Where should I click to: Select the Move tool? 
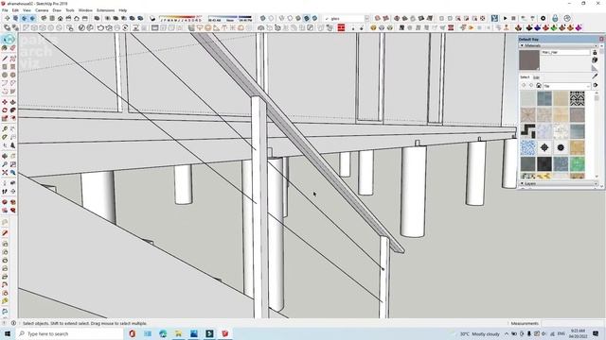pos(5,102)
